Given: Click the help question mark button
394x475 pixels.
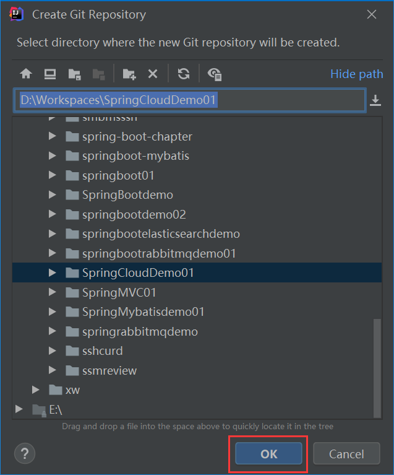Looking at the screenshot, I should coord(25,453).
